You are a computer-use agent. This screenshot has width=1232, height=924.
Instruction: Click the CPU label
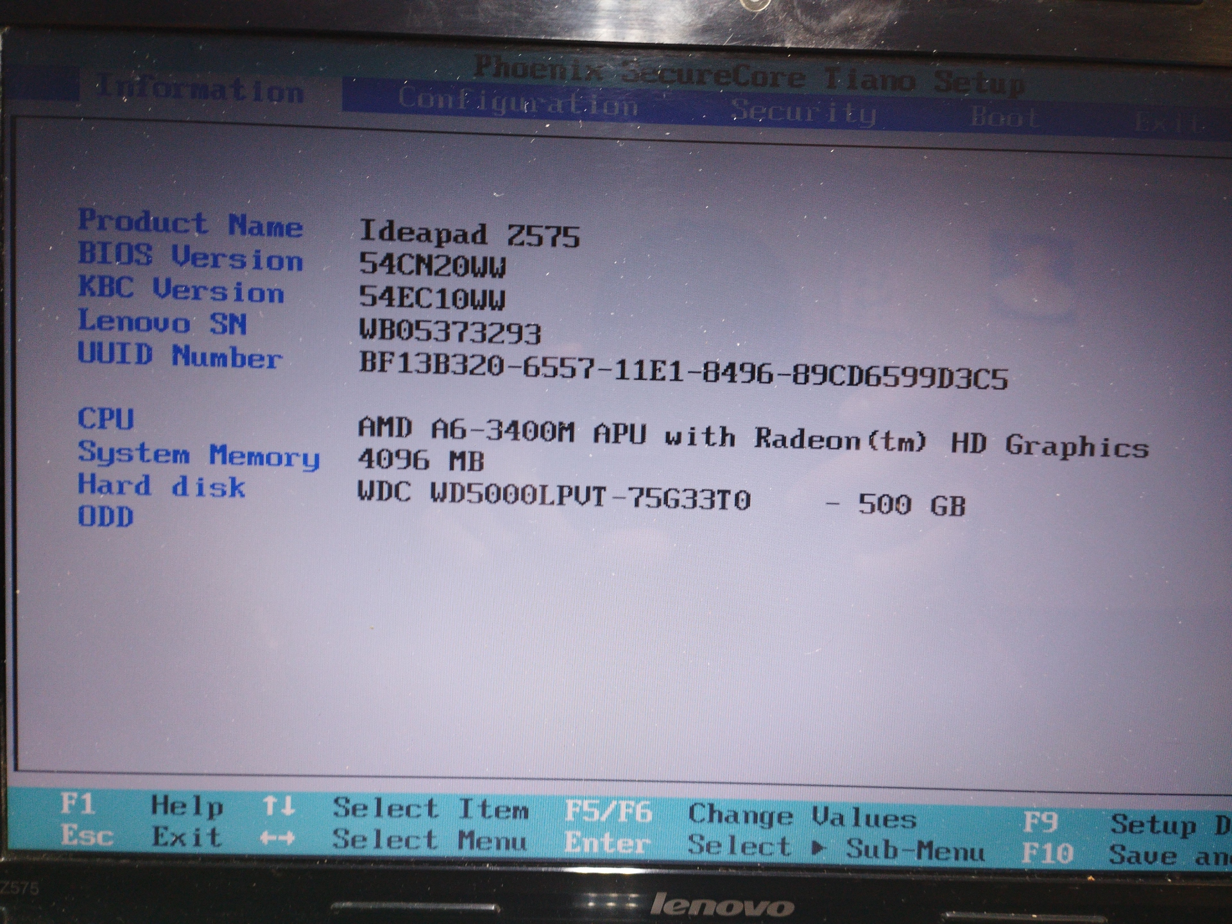click(x=106, y=419)
